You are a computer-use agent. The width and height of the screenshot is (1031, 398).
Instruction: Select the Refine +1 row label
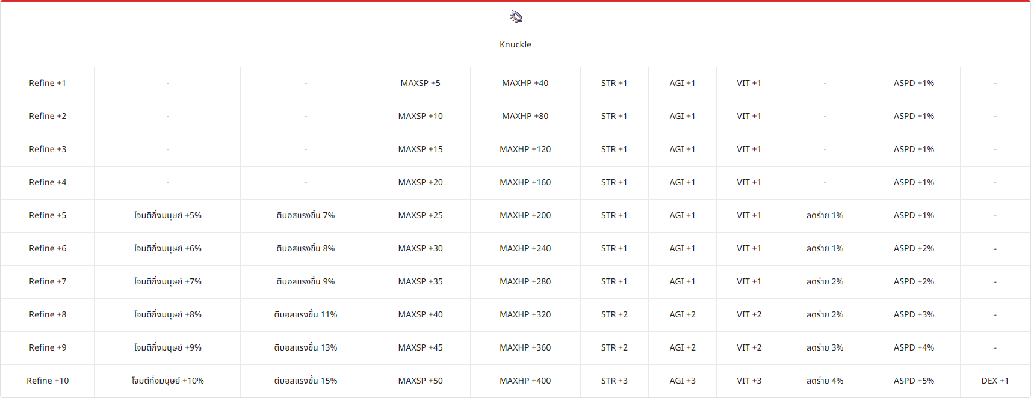(x=48, y=83)
